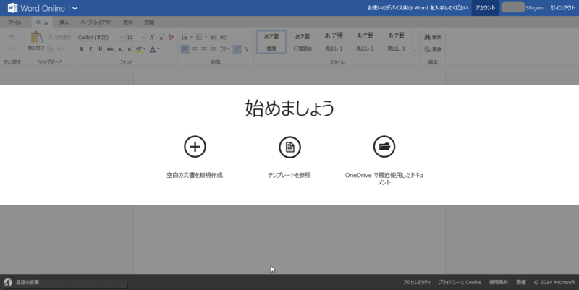
Task: Toggle strikethrough (abc) formatting
Action: pos(110,49)
